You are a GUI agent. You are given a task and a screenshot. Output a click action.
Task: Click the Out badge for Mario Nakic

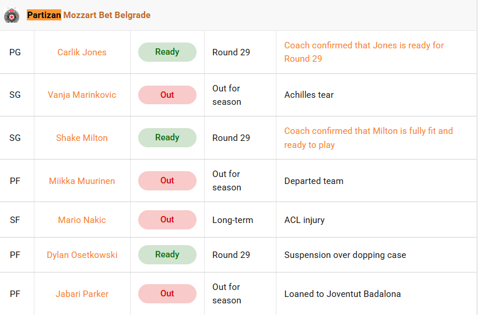point(167,220)
